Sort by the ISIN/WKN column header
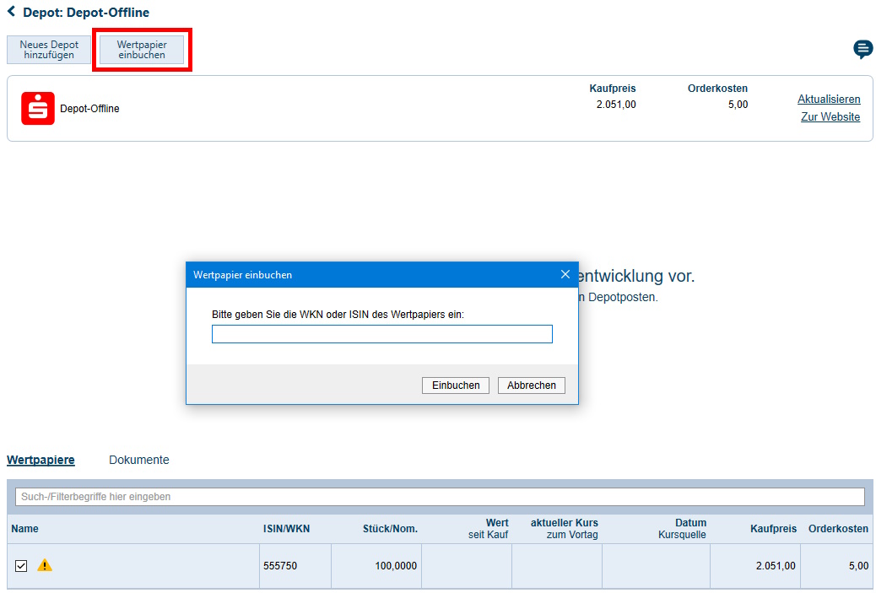876x593 pixels. tap(286, 529)
